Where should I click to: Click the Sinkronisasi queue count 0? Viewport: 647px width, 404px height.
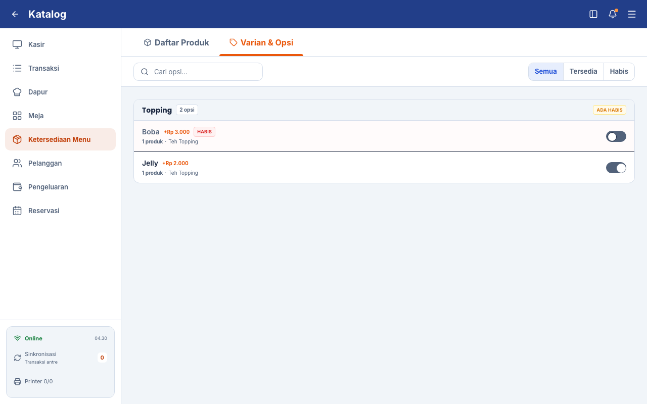(102, 358)
